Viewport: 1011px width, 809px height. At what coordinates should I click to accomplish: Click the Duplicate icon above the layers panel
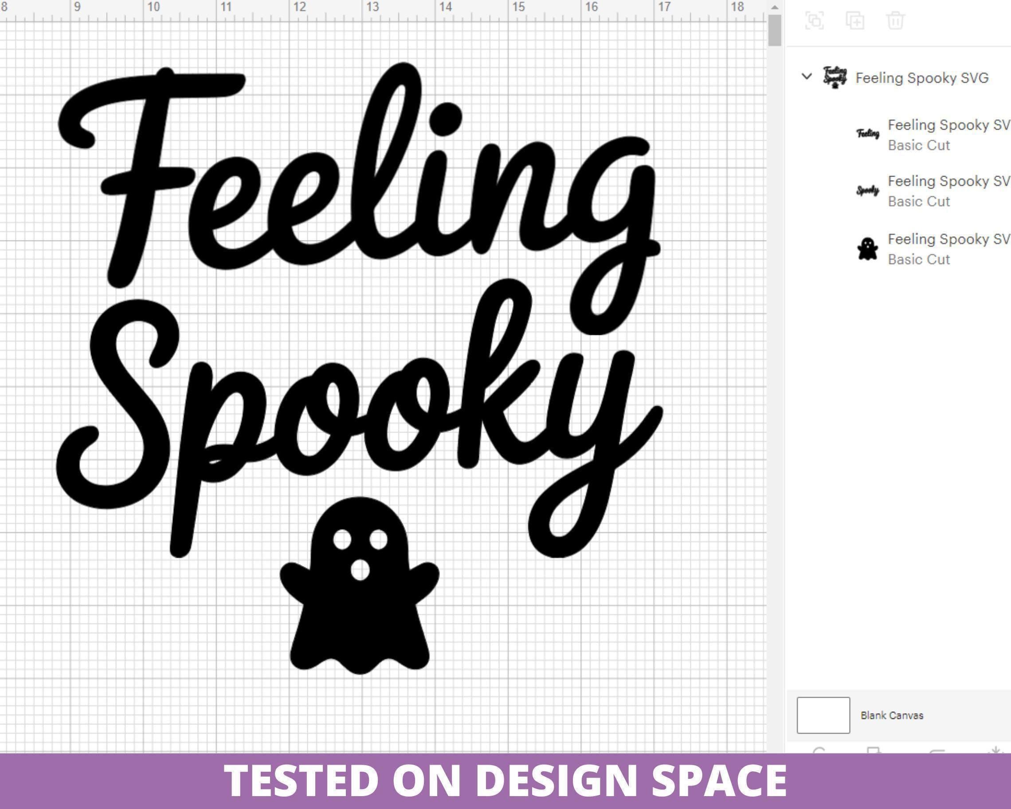coord(855,21)
